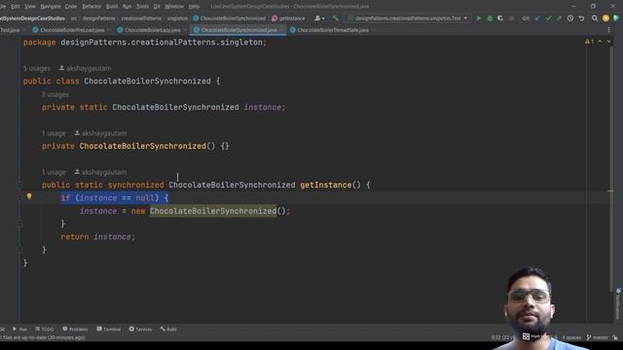Image resolution: width=623 pixels, height=350 pixels.
Task: Click the stop process icon
Action: pos(511,18)
